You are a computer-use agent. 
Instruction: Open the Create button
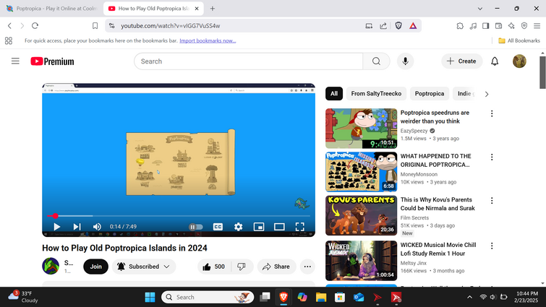[461, 61]
